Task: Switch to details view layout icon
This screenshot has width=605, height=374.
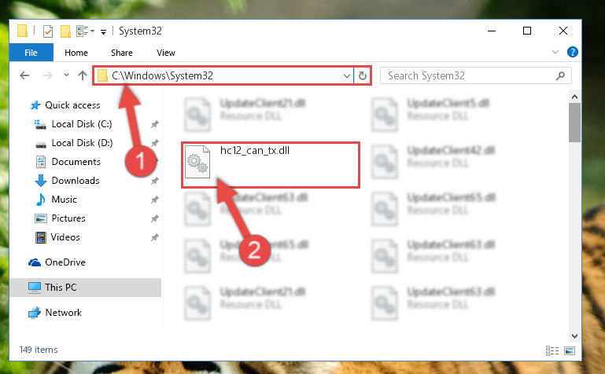Action: pyautogui.click(x=552, y=350)
